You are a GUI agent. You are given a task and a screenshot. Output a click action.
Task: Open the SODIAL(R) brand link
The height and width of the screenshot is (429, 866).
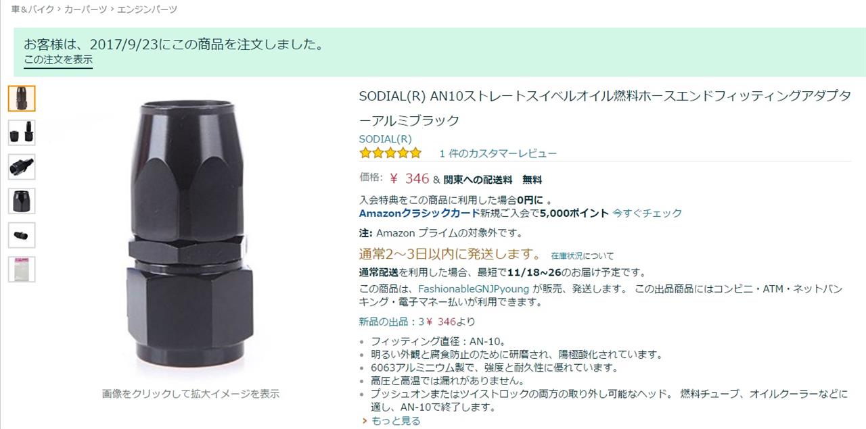(385, 139)
